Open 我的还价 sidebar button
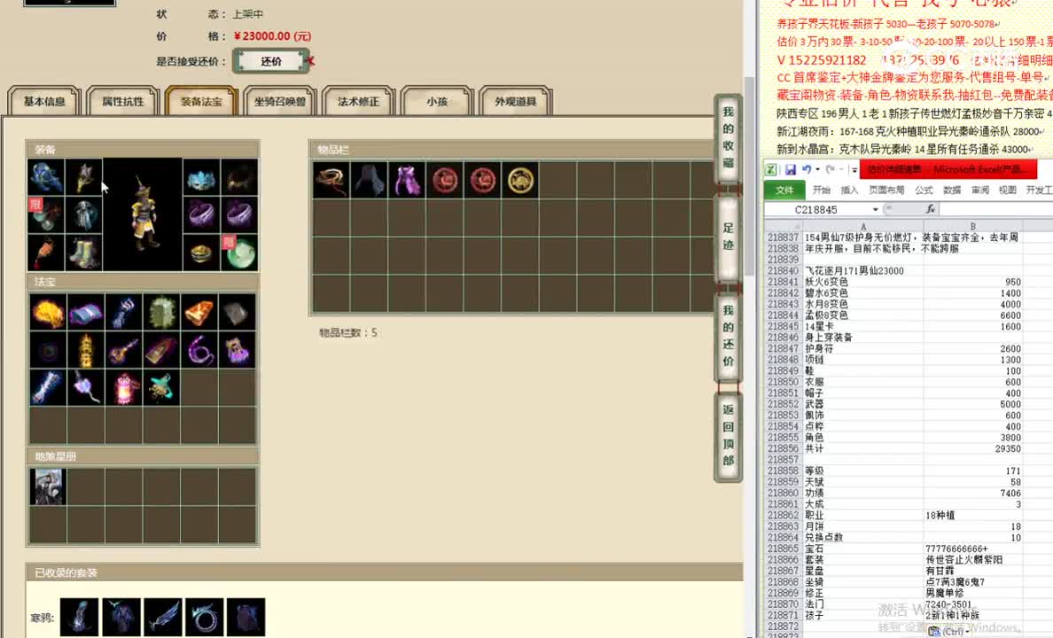 click(x=729, y=336)
